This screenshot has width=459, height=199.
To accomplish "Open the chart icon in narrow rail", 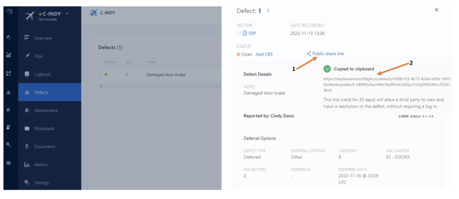I will [8, 55].
